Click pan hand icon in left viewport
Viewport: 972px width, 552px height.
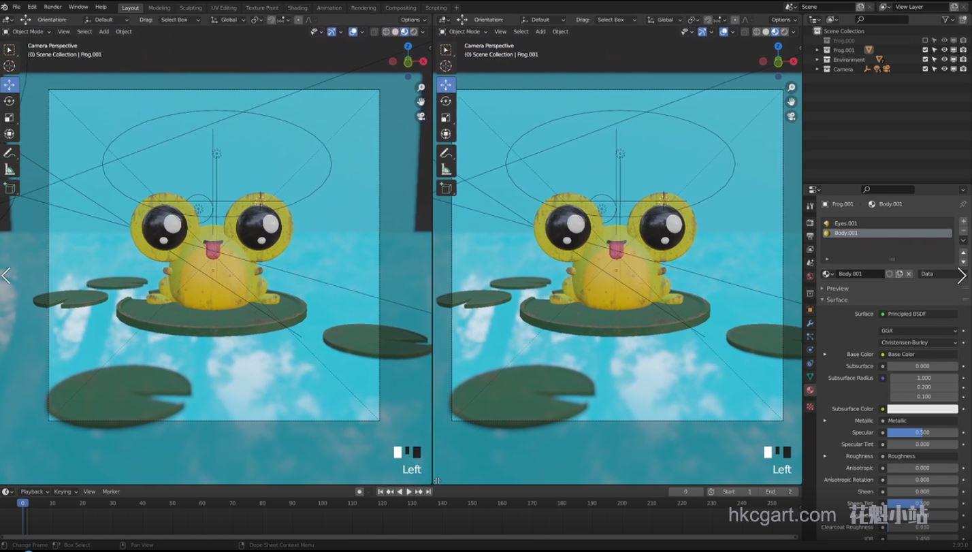click(421, 101)
